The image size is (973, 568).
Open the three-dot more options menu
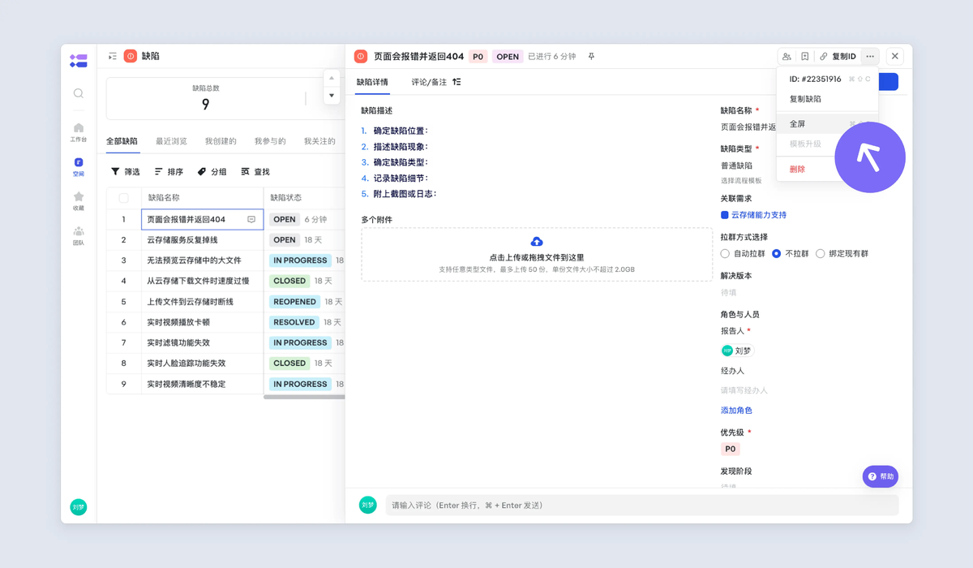tap(870, 57)
